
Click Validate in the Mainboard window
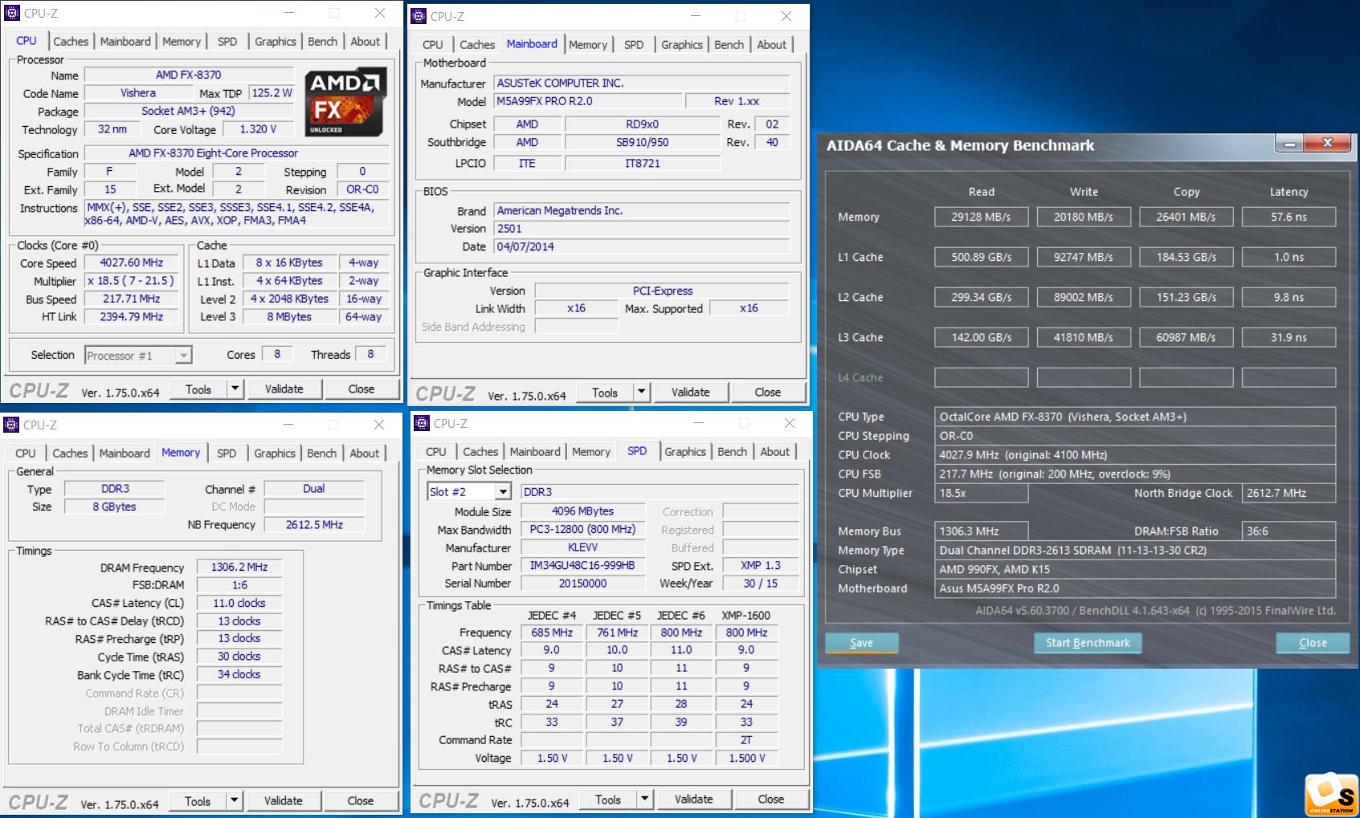[691, 392]
